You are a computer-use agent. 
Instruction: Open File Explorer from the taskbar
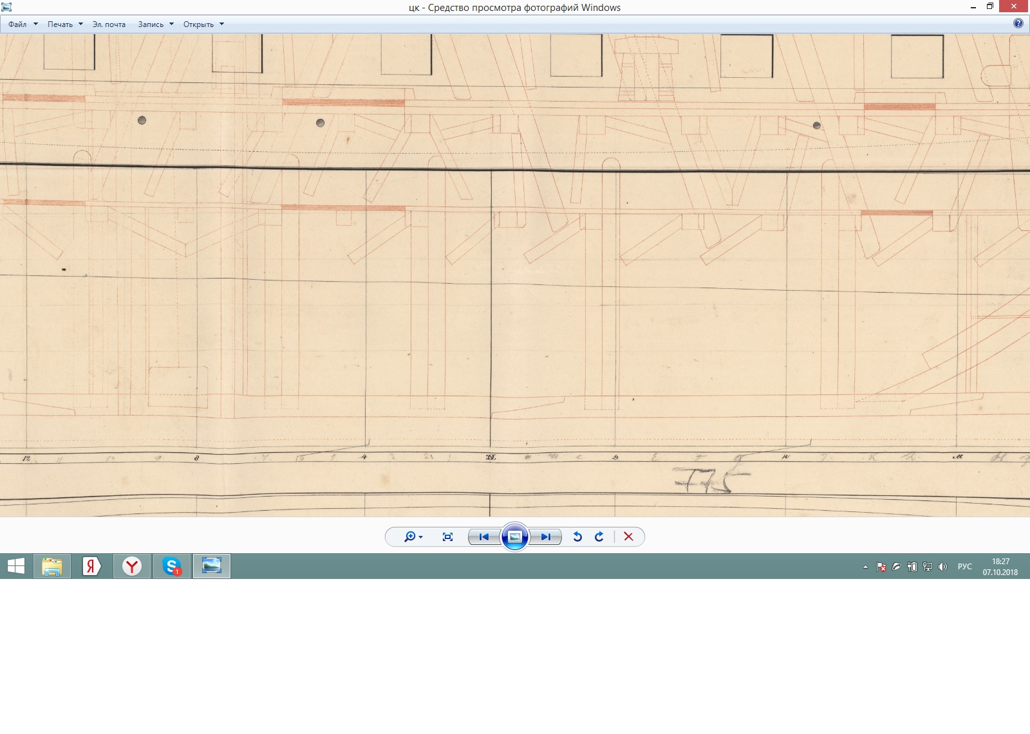[52, 566]
